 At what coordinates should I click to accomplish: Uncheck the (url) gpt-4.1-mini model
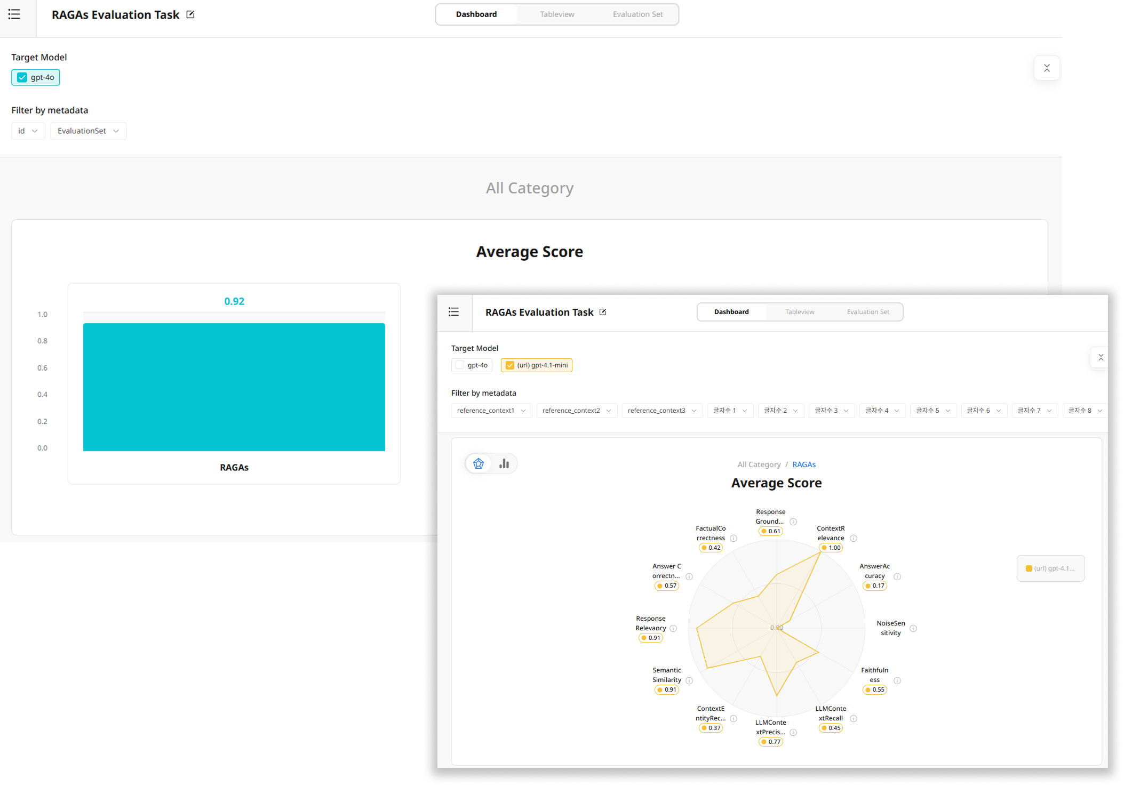click(510, 365)
